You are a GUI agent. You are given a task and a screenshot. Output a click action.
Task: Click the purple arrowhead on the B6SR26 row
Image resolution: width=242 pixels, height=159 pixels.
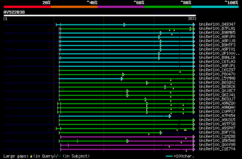coord(165,87)
